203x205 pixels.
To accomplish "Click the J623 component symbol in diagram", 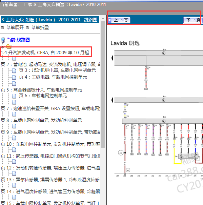I will pos(164,100).
